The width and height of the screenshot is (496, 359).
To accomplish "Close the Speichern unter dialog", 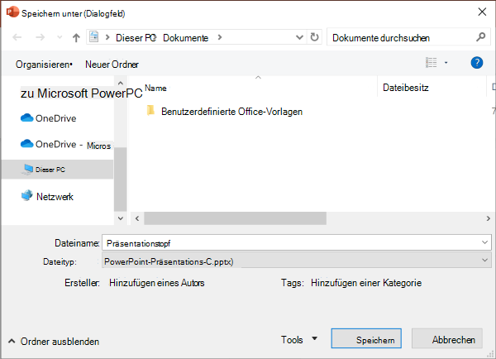I will 482,12.
